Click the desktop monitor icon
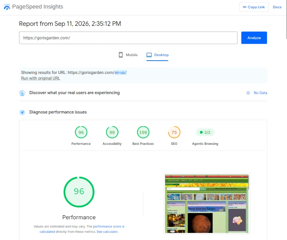The width and height of the screenshot is (287, 240). 149,55
